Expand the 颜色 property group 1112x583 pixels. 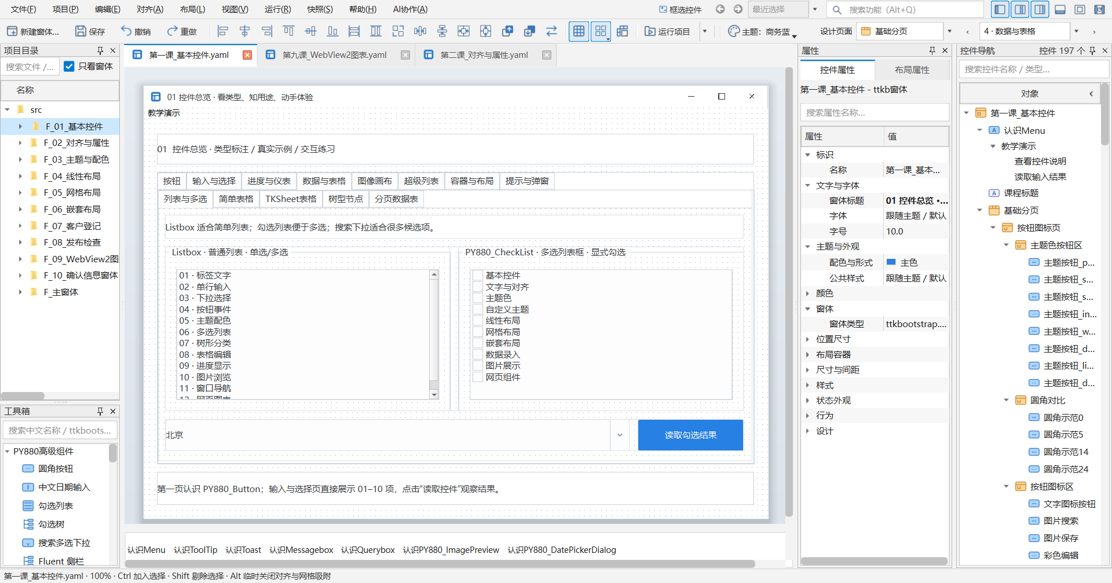pos(807,294)
